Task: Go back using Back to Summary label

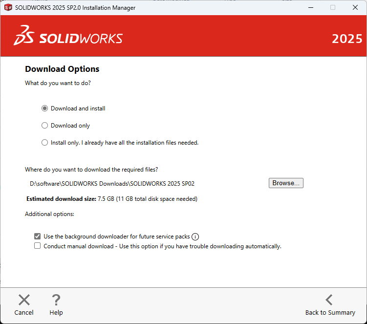Action: 330,313
